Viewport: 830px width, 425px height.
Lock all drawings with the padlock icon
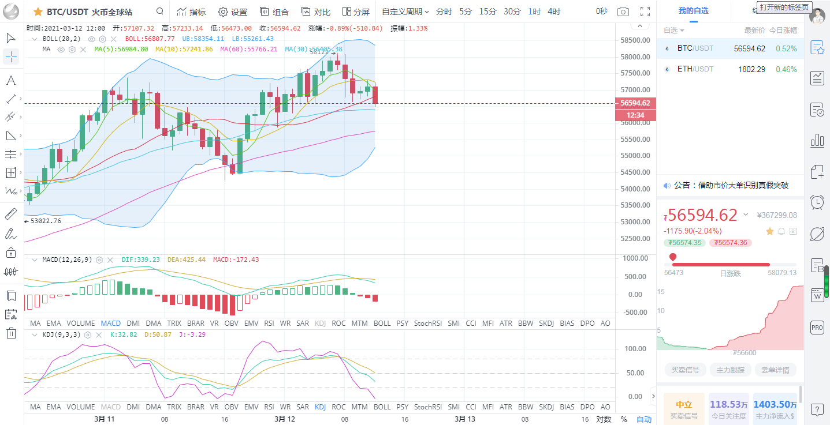(x=11, y=252)
